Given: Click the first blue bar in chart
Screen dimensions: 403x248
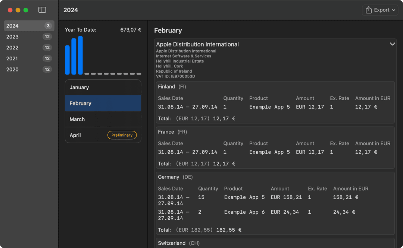Looking at the screenshot, I should point(67,60).
